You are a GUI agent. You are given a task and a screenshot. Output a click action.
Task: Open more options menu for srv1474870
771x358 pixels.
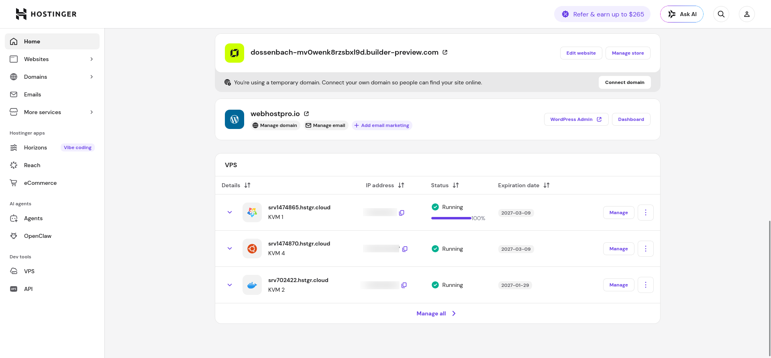[x=646, y=249]
